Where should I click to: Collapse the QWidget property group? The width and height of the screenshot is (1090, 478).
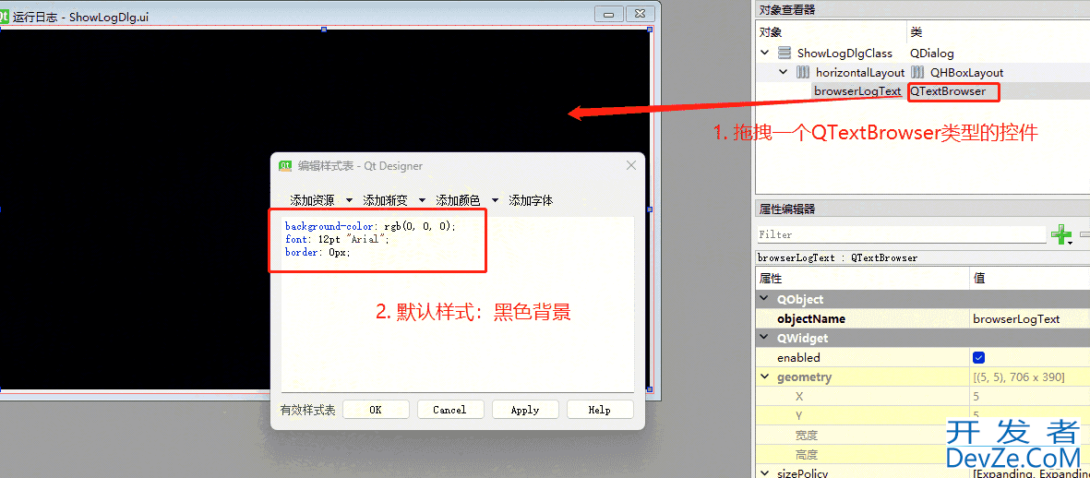[x=765, y=339]
